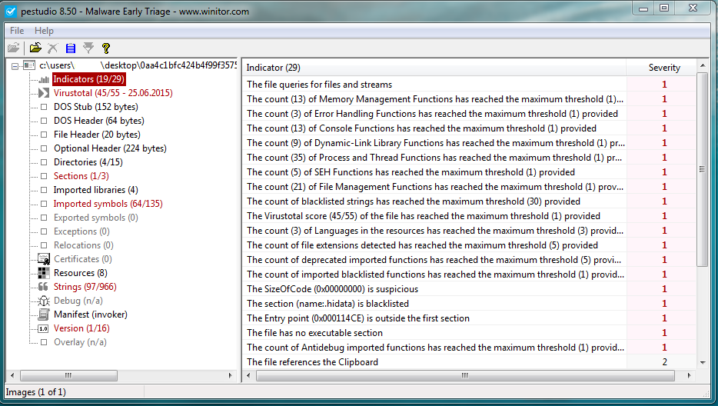Select 'The SizeOfCode (0x00000000) is suspicious' row
The width and height of the screenshot is (718, 406).
(470, 289)
